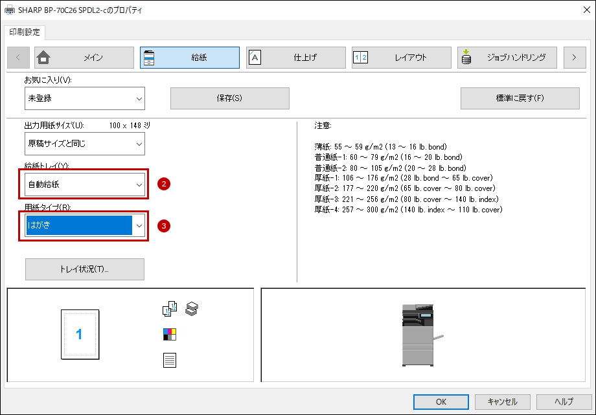Click the collate pages icon

click(170, 309)
